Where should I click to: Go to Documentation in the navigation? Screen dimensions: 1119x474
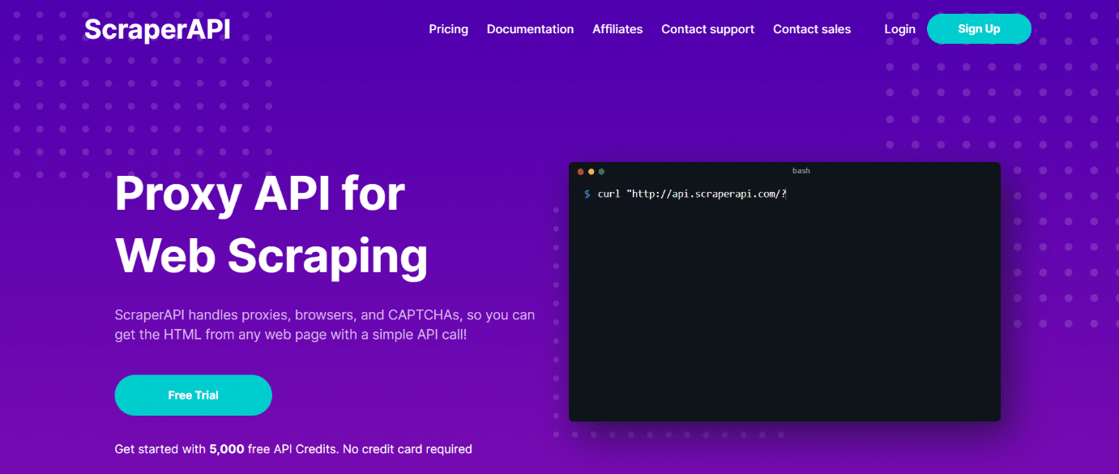[x=530, y=29]
